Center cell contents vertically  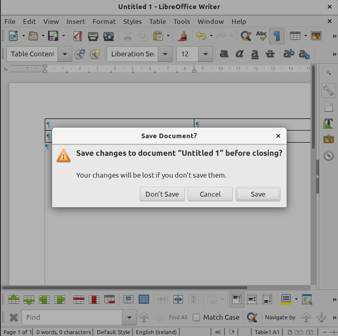click(x=252, y=299)
